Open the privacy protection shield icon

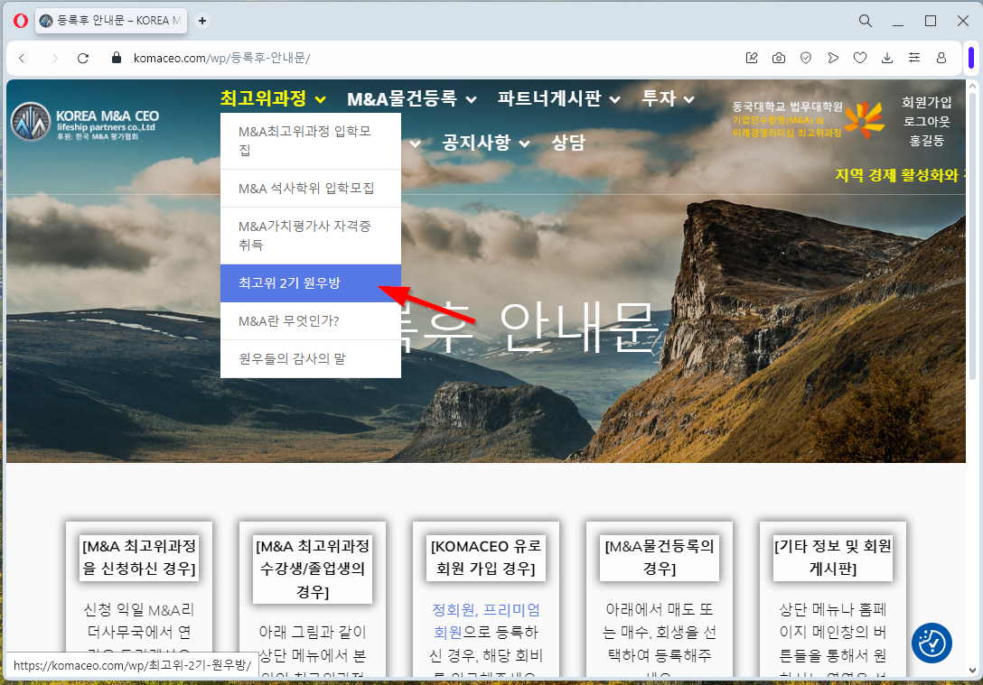(x=805, y=58)
